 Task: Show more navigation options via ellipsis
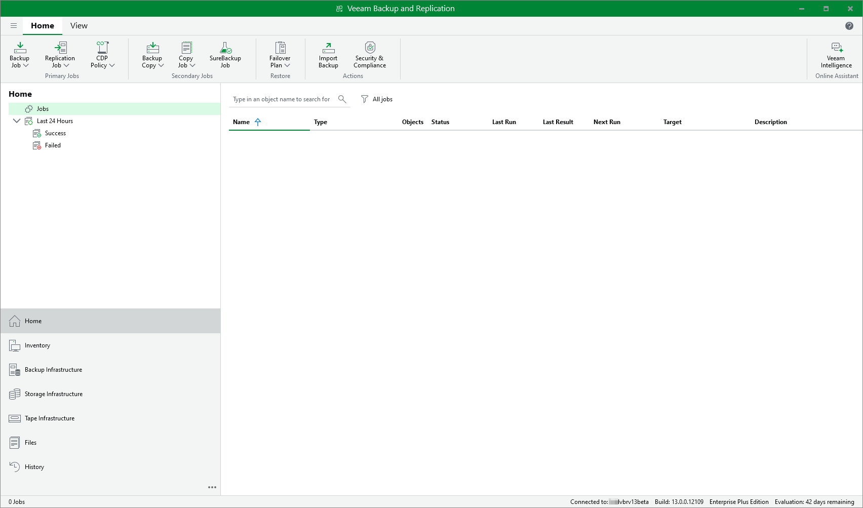212,487
